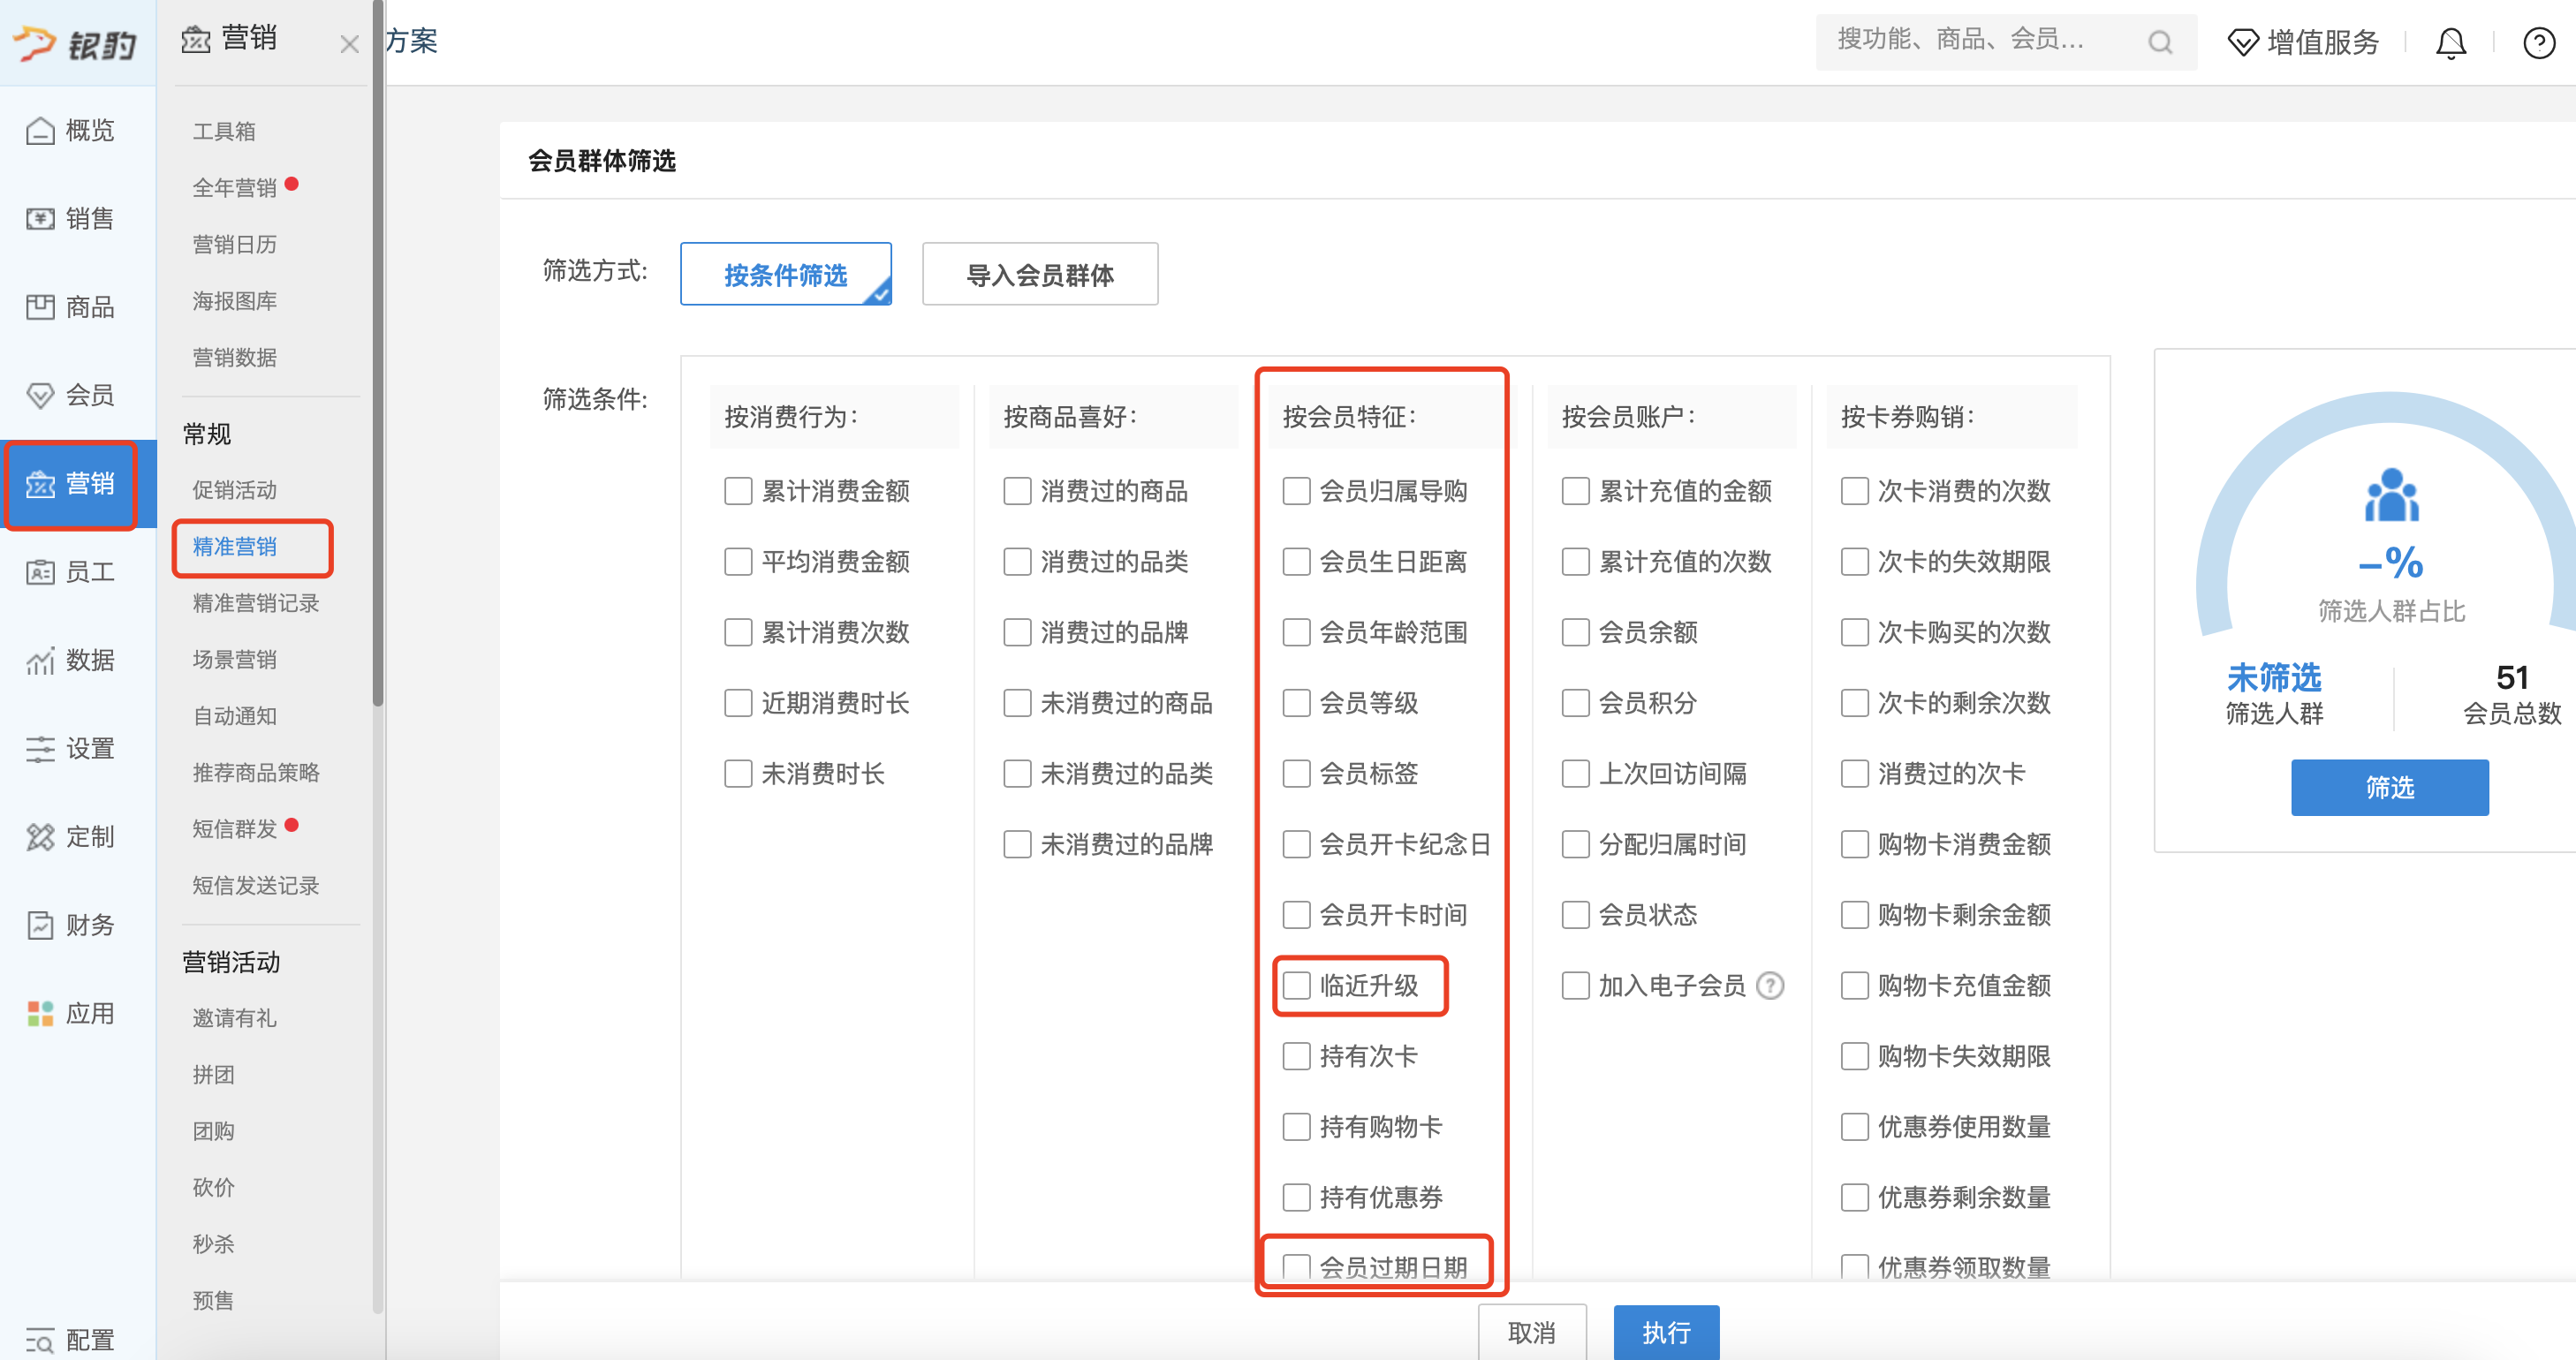Open 营销日历 menu item

pos(234,244)
